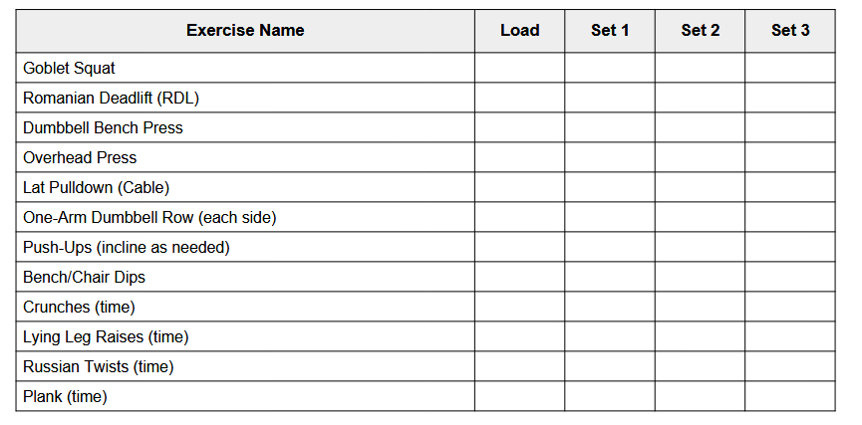This screenshot has width=862, height=425.
Task: Click the Set 1 column header
Action: pyautogui.click(x=610, y=31)
